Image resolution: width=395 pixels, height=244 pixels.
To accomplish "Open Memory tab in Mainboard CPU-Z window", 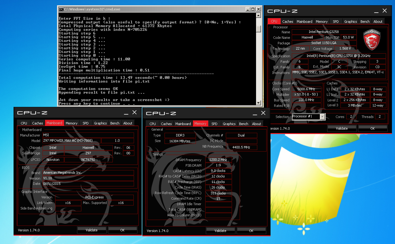I will pos(71,123).
